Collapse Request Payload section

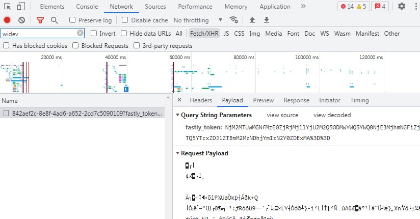pos(177,153)
